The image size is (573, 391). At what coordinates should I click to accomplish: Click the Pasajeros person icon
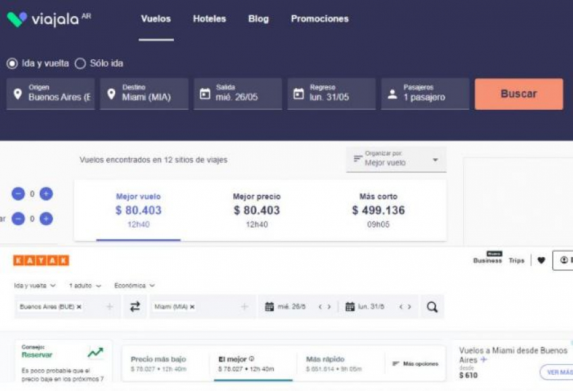[392, 94]
